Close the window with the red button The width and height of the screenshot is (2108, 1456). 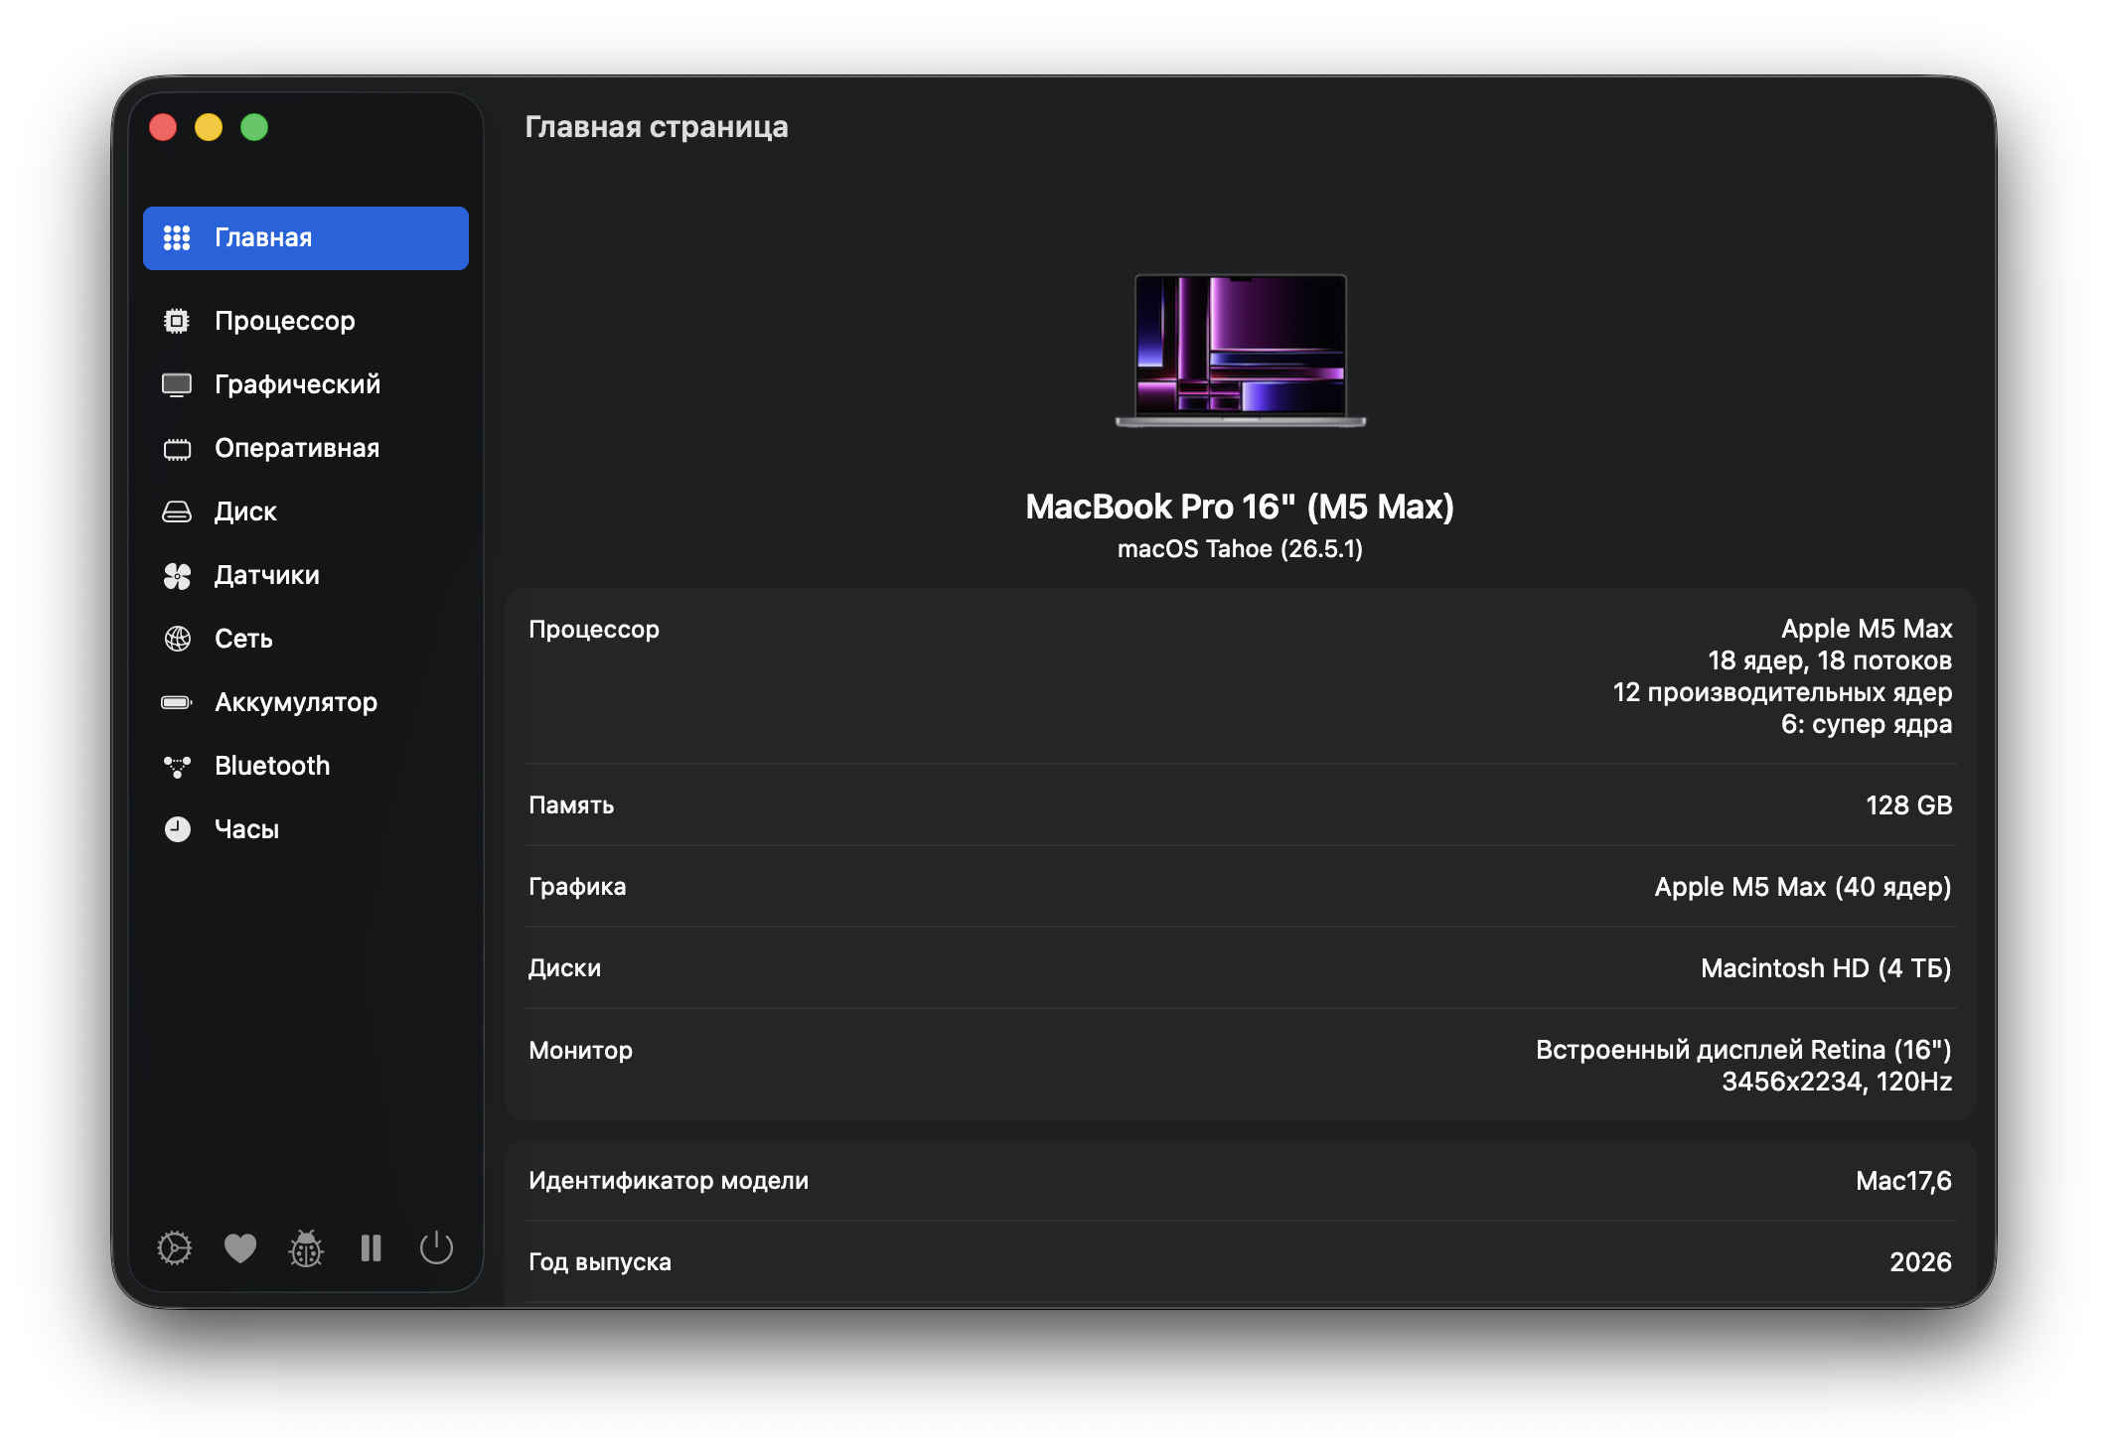click(163, 127)
